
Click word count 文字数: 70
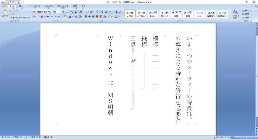point(17,137)
